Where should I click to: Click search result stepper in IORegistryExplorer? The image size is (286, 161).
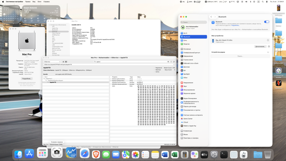pyautogui.click(x=171, y=62)
